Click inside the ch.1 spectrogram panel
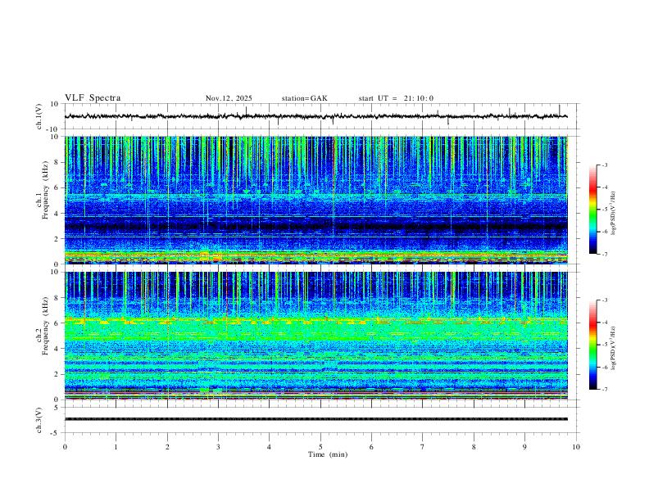 [315, 200]
